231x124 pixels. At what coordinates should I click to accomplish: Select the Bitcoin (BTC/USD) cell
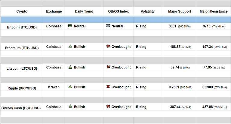(x=22, y=27)
